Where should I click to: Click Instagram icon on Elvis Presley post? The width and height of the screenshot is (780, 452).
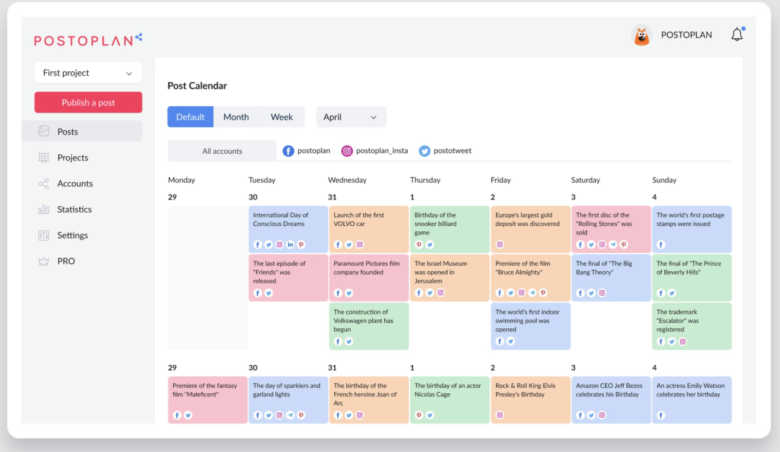(x=500, y=415)
